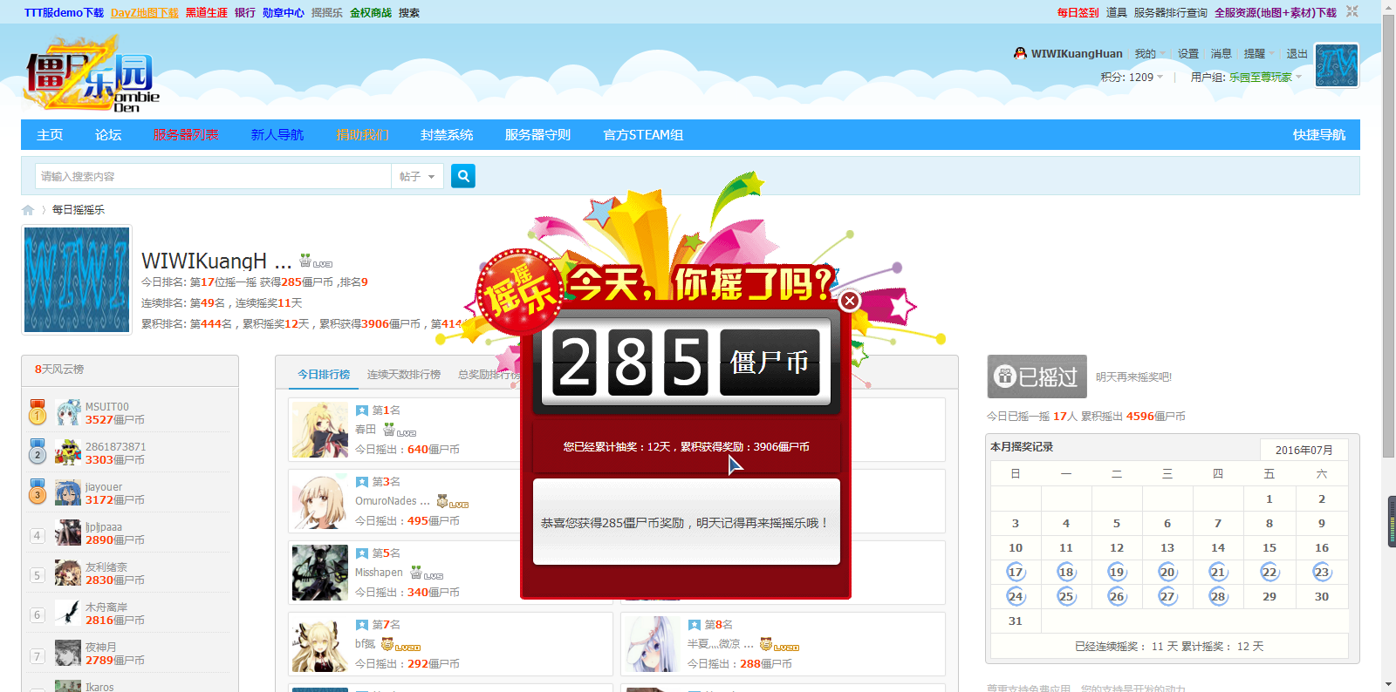The width and height of the screenshot is (1396, 692).
Task: Click the level badge next to 春田
Action: pyautogui.click(x=400, y=430)
